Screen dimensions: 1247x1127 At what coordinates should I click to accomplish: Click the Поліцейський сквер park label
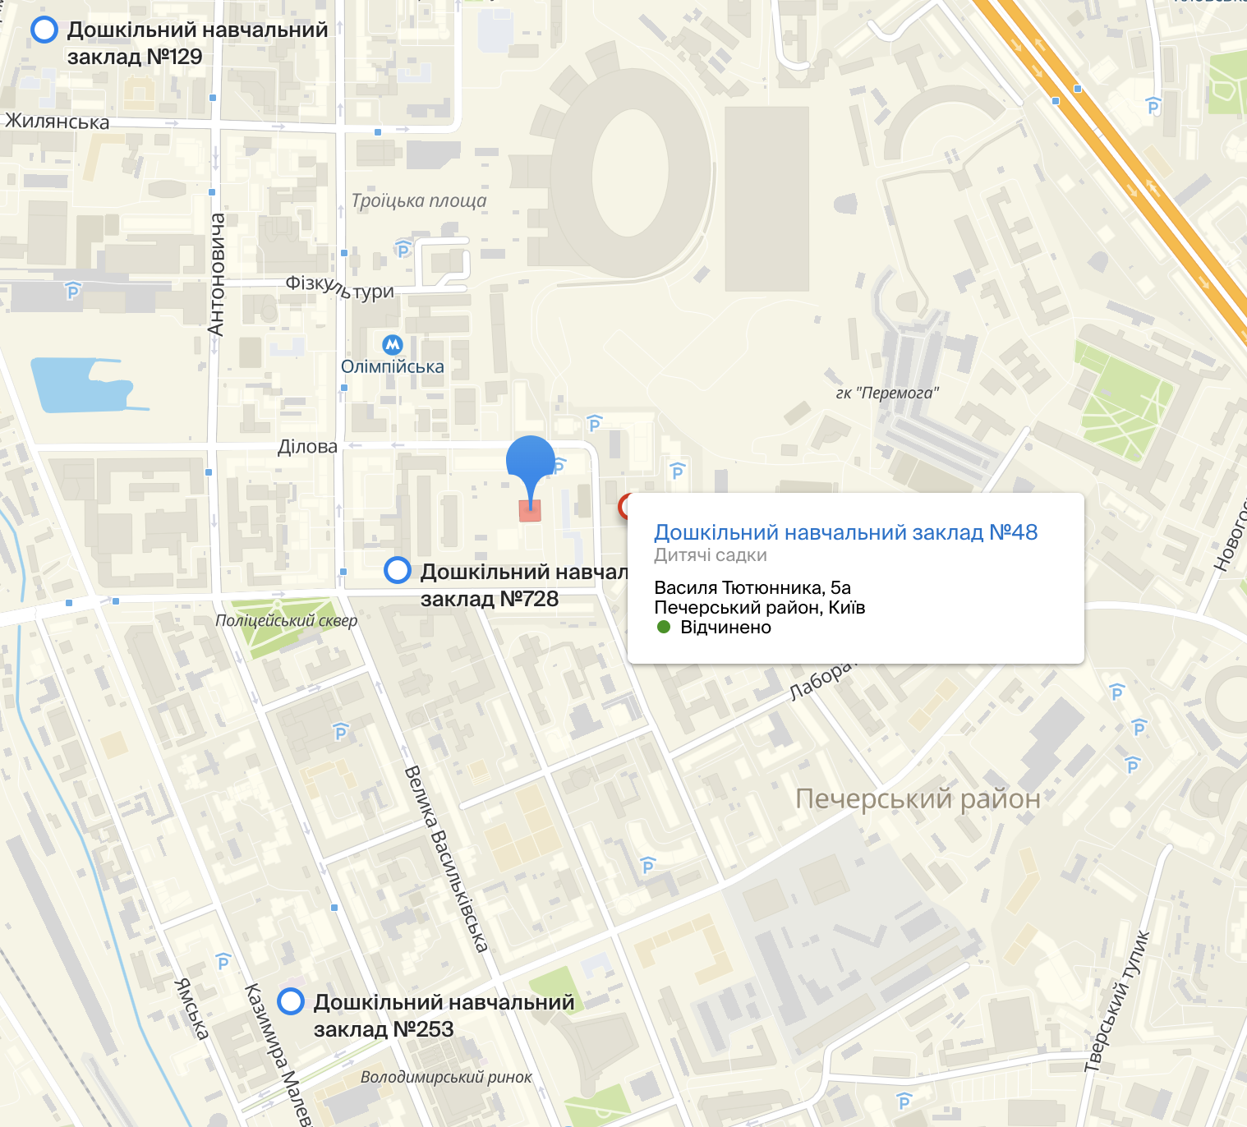tap(287, 620)
